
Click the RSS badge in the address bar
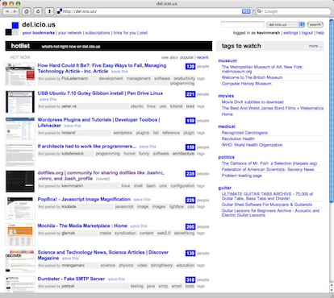click(246, 11)
